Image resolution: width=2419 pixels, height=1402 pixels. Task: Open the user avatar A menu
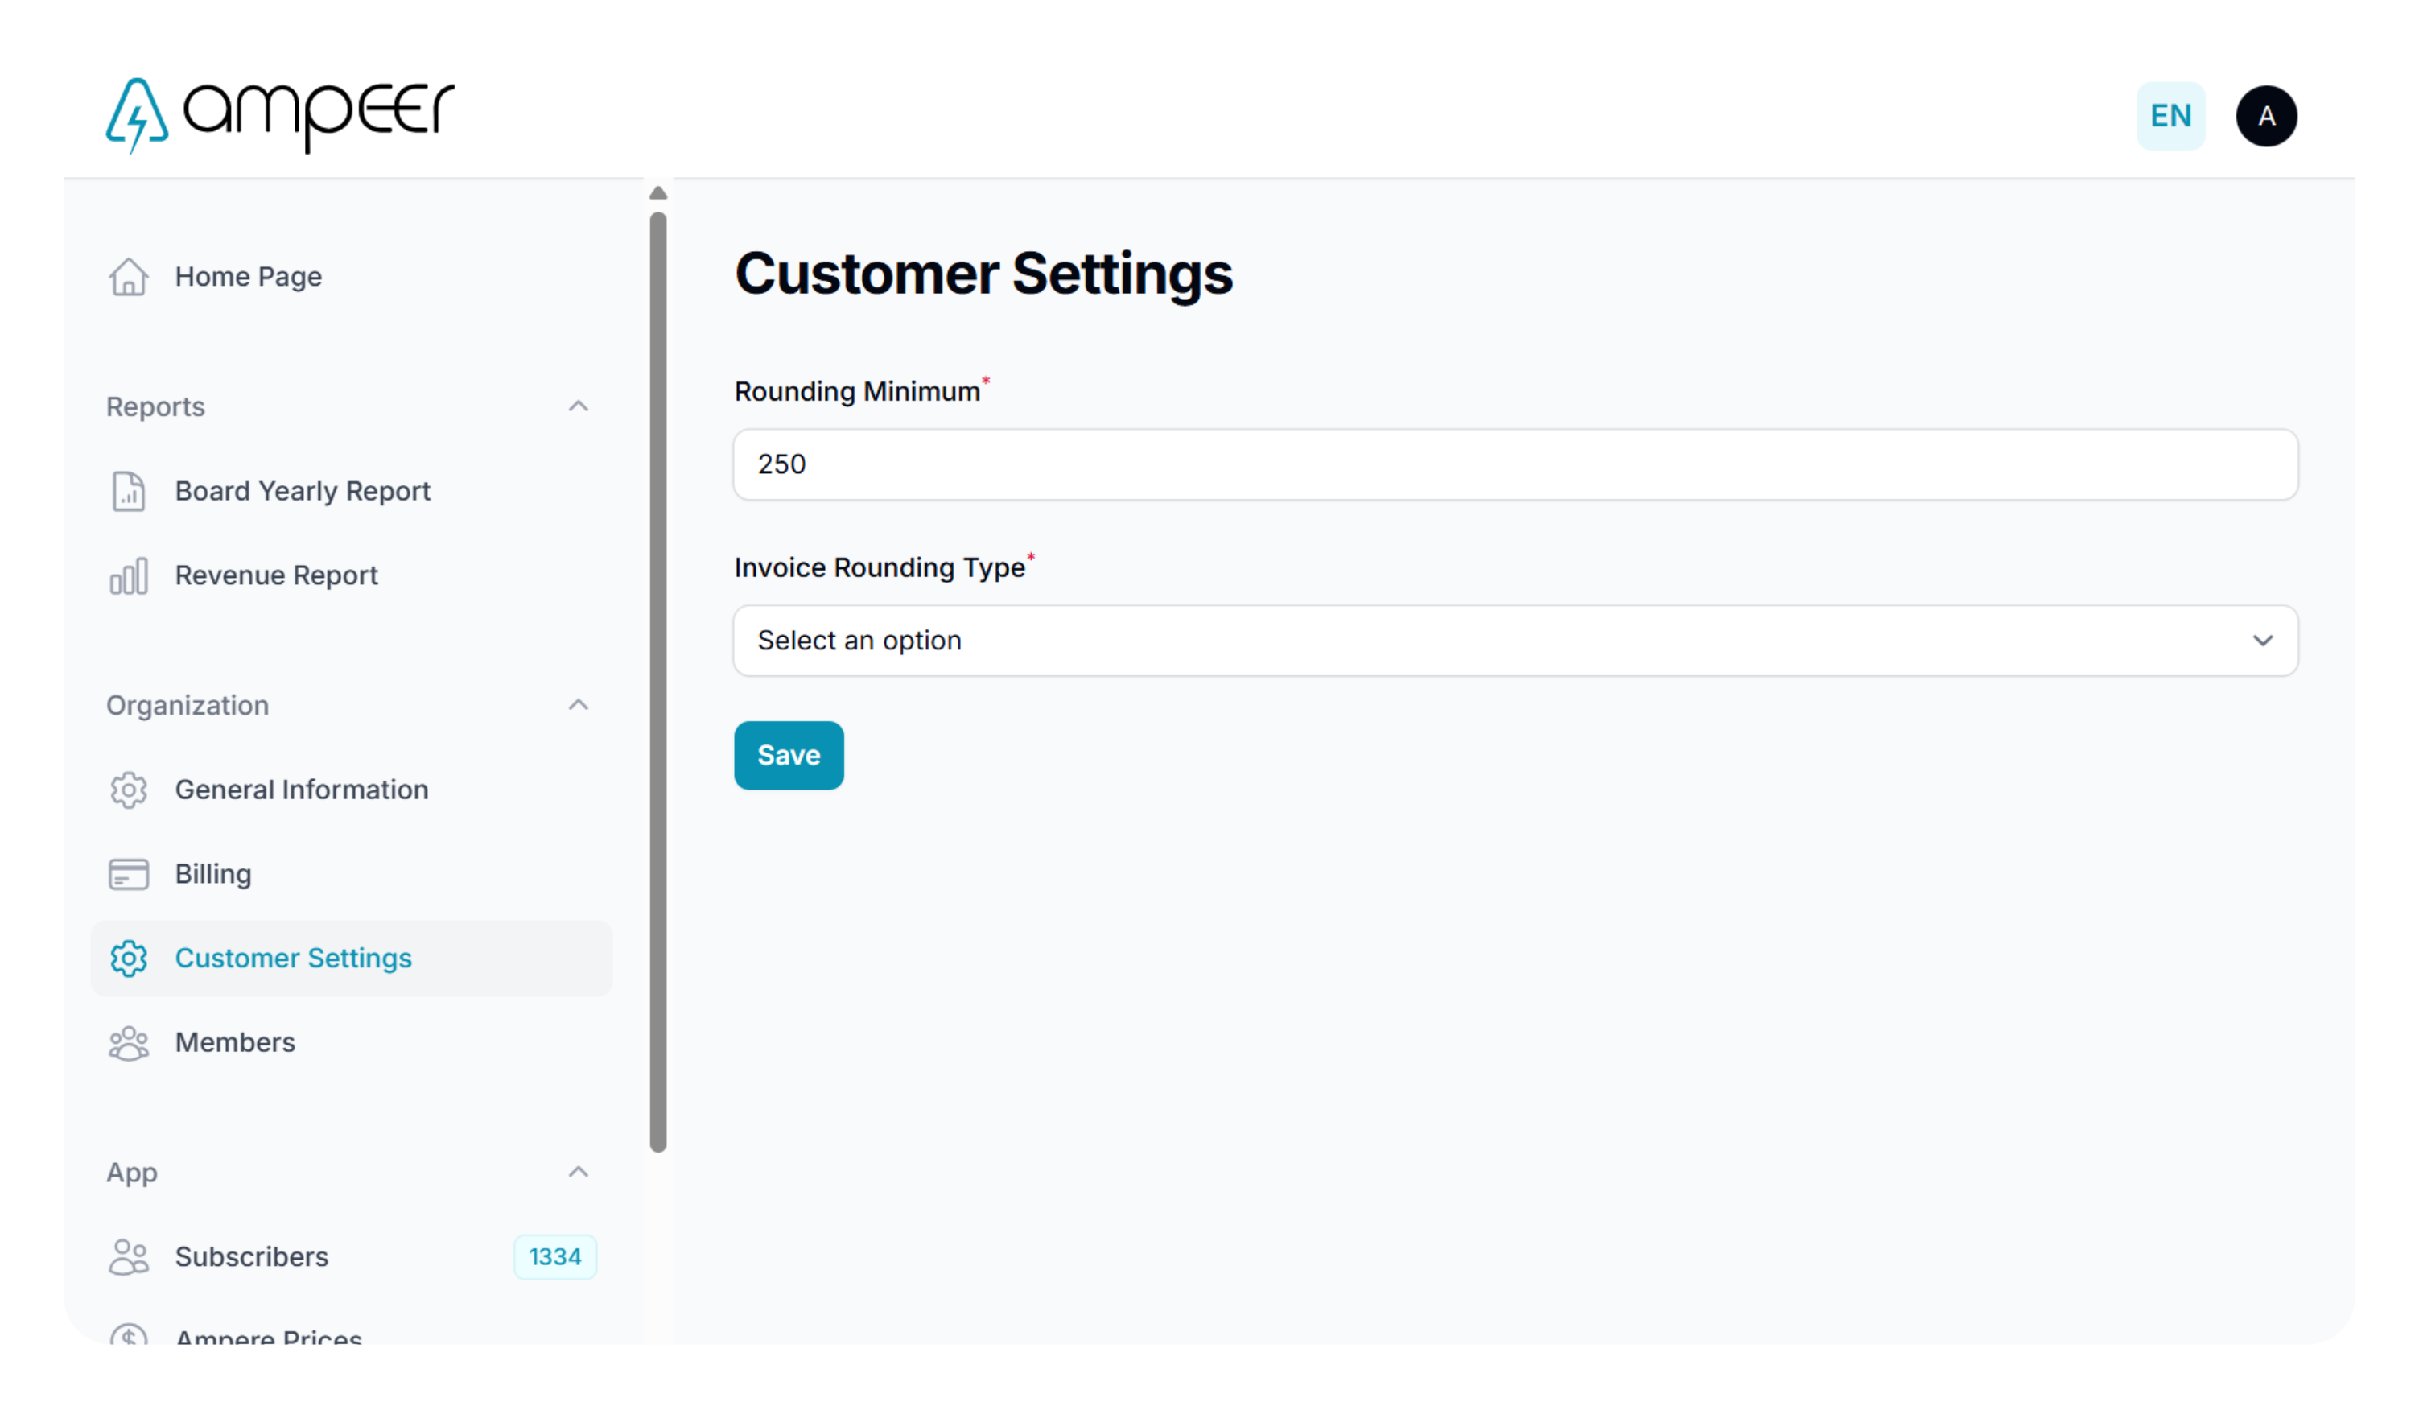coord(2269,116)
